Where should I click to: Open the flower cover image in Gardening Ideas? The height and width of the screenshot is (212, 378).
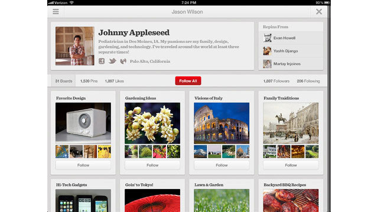click(x=152, y=123)
